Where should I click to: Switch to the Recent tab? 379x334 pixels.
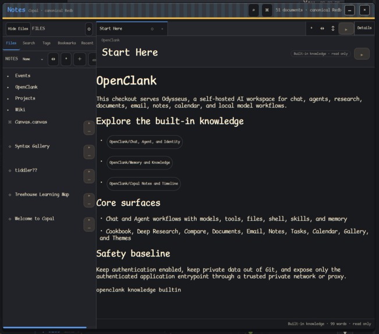(x=87, y=43)
